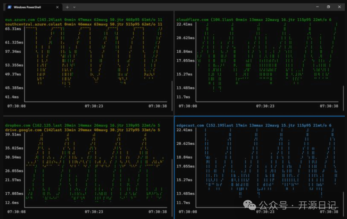The image size is (347, 219).
Task: Click the edgecast pane scrollbar
Action: click(x=343, y=205)
